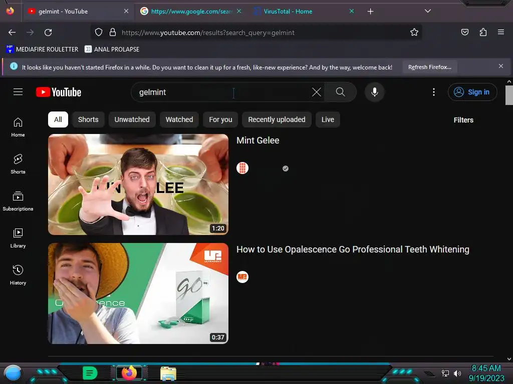This screenshot has width=513, height=384.
Task: Open the Mint Gelee channel avatar
Action: coord(242,168)
